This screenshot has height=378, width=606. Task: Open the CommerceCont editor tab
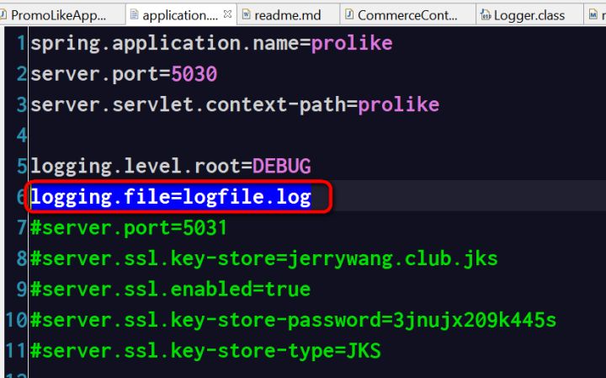point(407,15)
